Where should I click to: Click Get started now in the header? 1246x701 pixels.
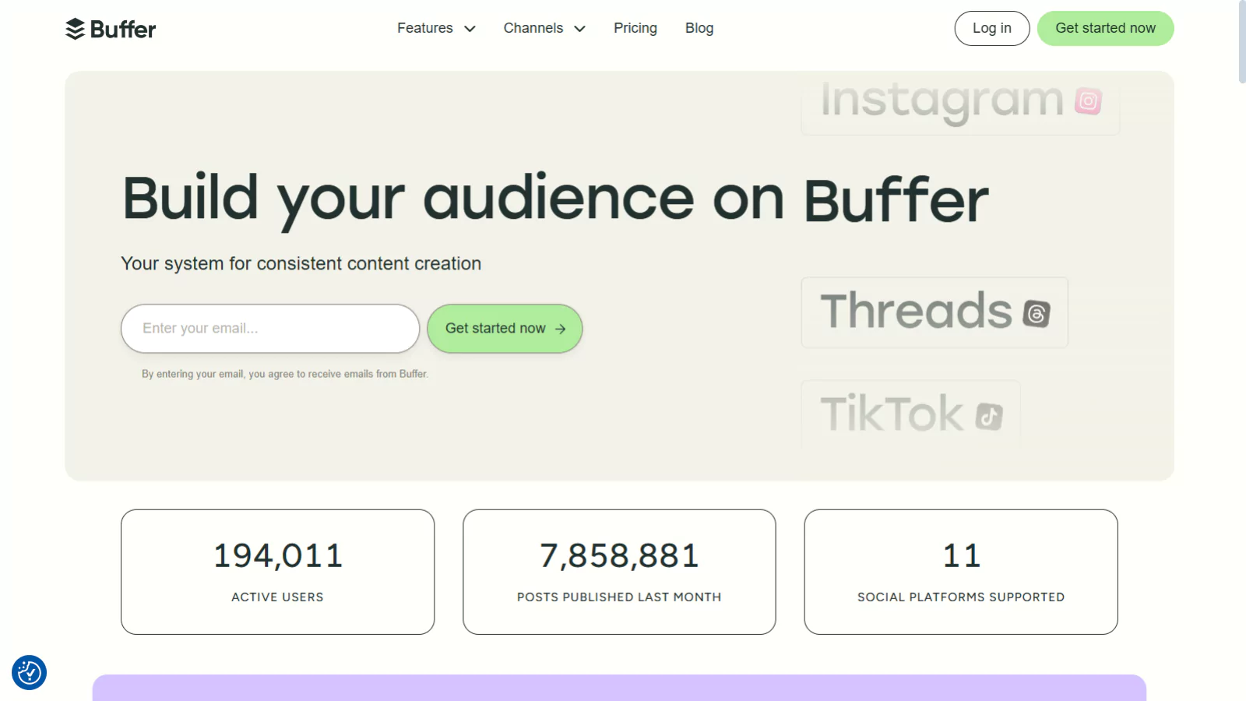(1106, 28)
